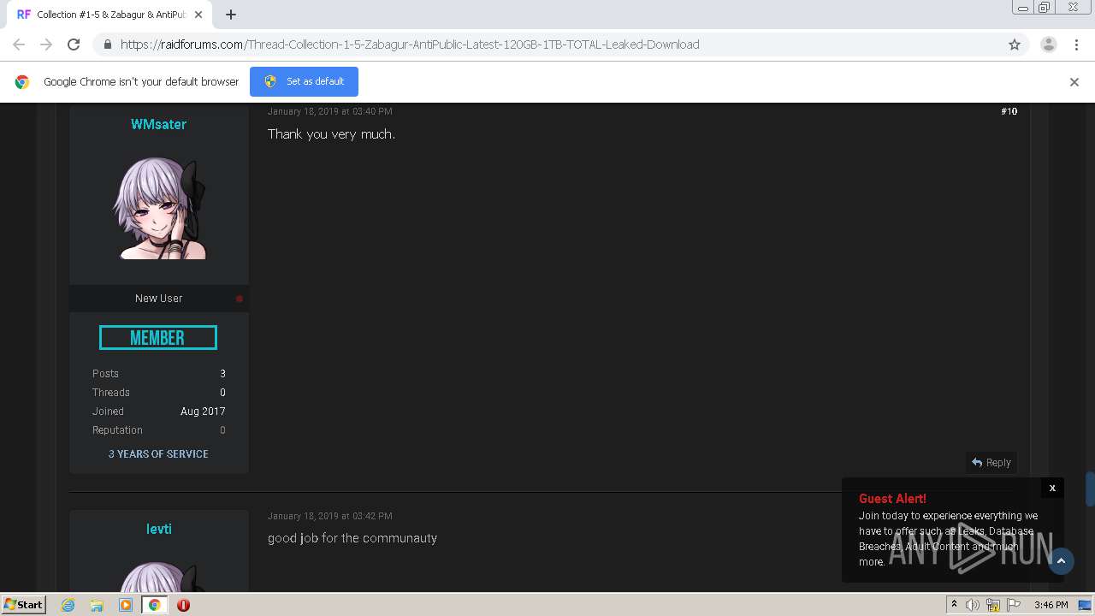Close the Guest Alert popup
The height and width of the screenshot is (616, 1095).
click(1052, 488)
